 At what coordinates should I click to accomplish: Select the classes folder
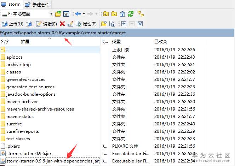tap(13, 72)
